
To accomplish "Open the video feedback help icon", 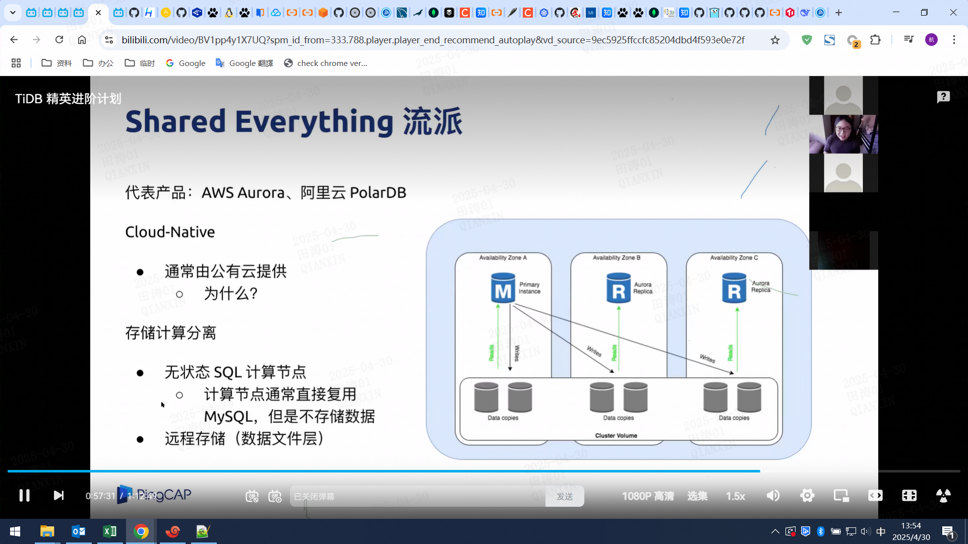I will click(x=943, y=97).
